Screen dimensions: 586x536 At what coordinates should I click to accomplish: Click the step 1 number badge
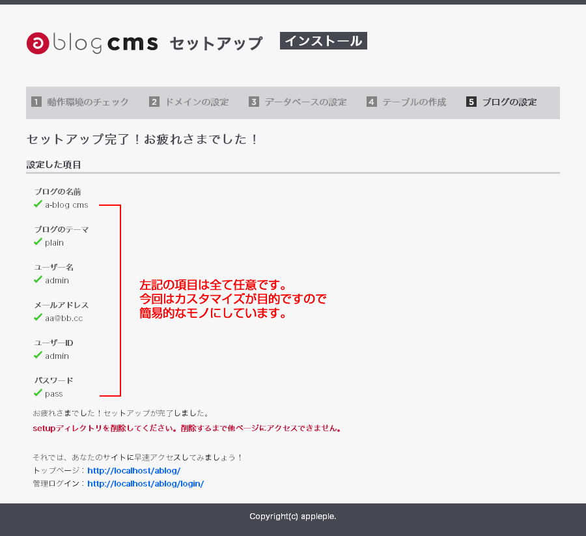pyautogui.click(x=36, y=102)
